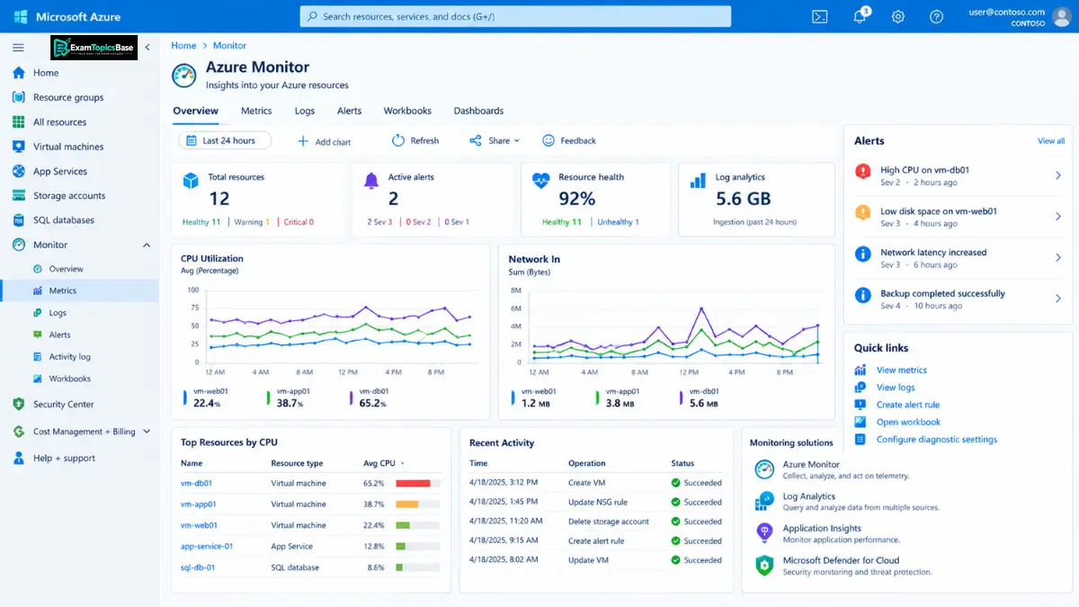Collapse the Monitor section in sidebar
Screen dimensions: 1079x607
[147, 245]
